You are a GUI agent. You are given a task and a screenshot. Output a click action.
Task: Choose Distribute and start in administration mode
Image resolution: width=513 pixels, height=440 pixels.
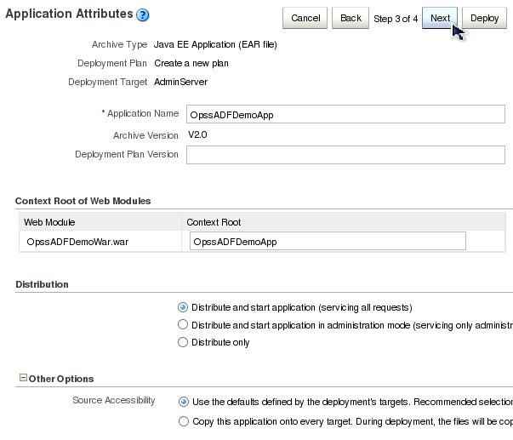(x=183, y=325)
